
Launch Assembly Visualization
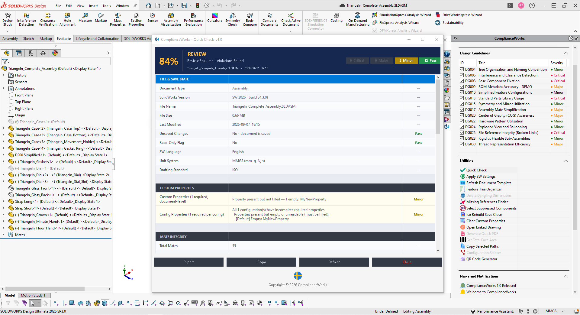(171, 20)
